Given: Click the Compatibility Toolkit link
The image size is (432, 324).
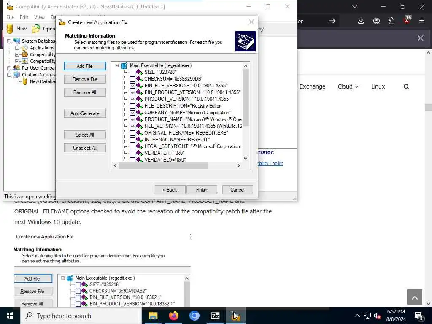Looking at the screenshot, I should (x=270, y=163).
